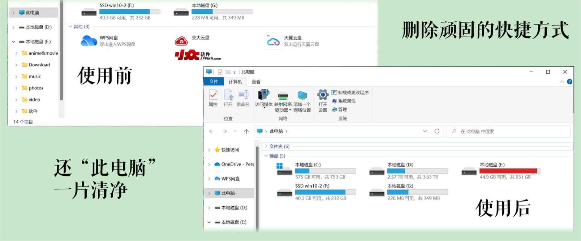Screen dimensions: 581x241
Task: Expand the photos folder chevron in 使用前 tree
Action: tap(16, 88)
